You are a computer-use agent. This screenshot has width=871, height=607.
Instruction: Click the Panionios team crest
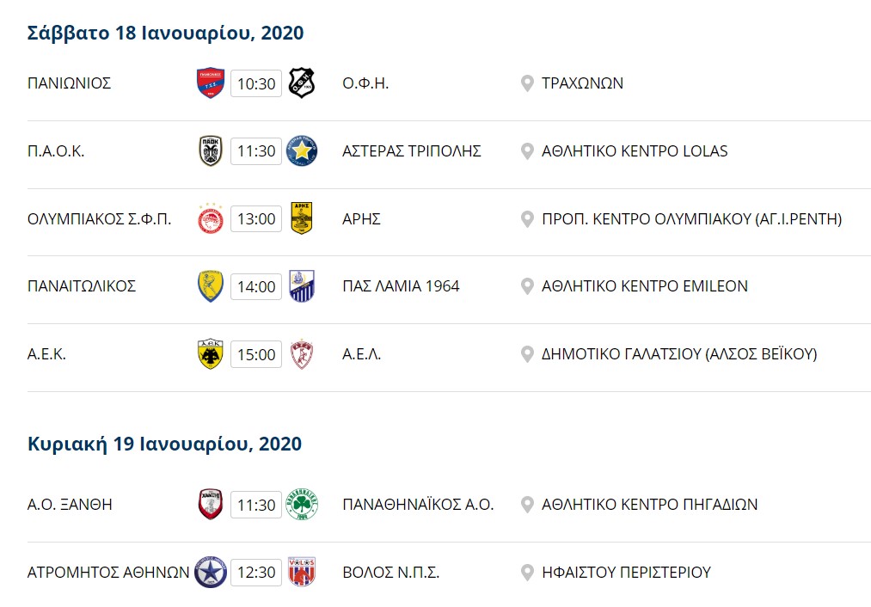211,83
